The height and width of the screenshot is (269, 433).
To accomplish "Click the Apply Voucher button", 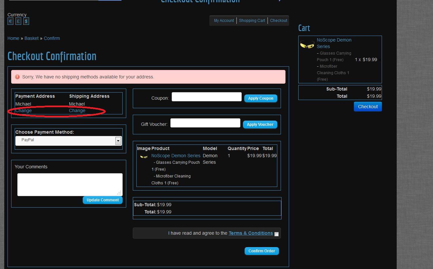I will [260, 125].
